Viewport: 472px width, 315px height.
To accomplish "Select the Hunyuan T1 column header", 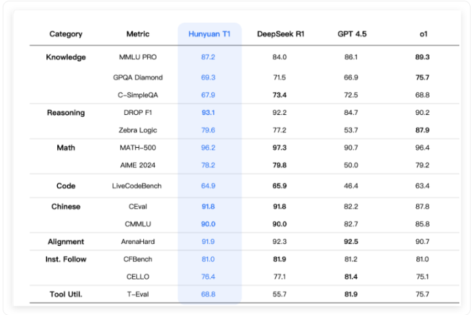I will click(209, 34).
